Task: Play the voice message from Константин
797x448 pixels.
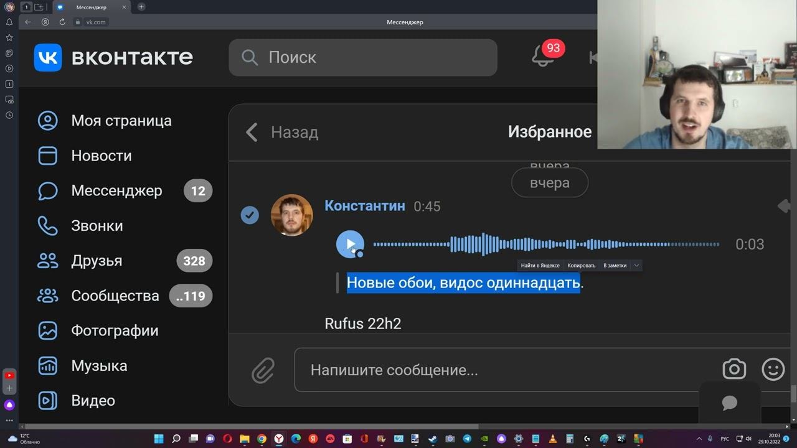Action: pos(350,244)
